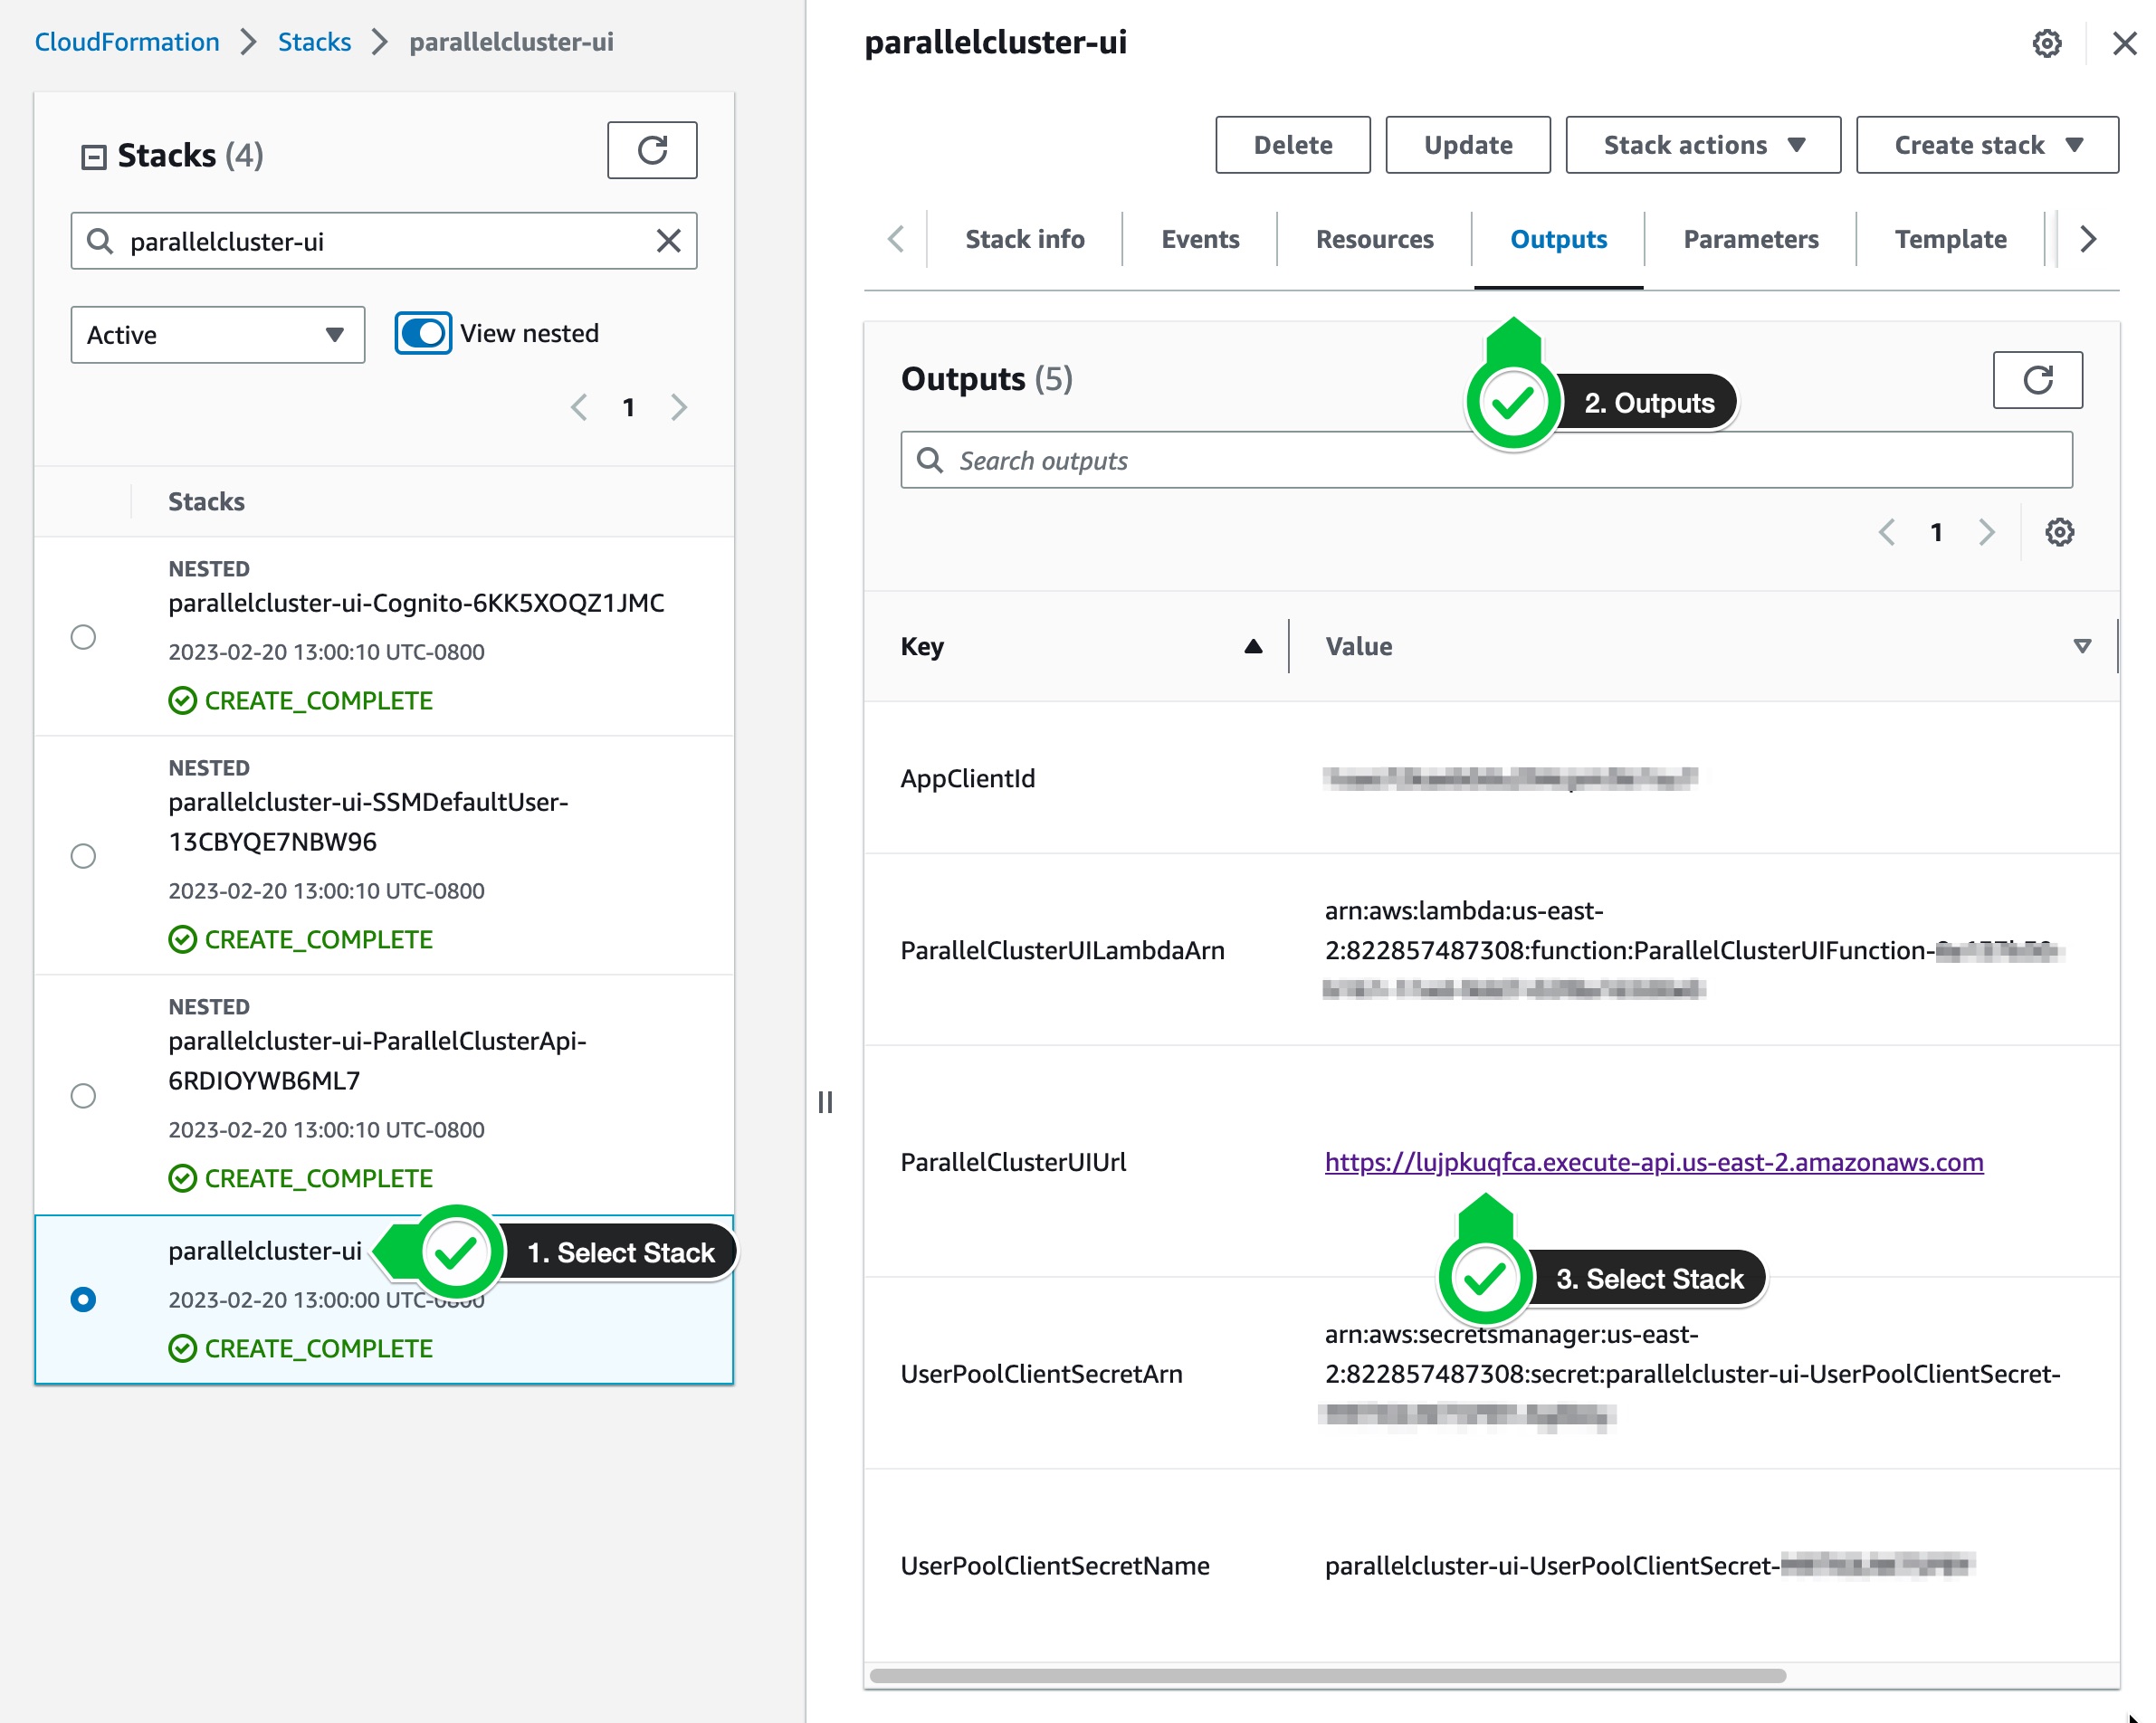Switch to the Events tab
The height and width of the screenshot is (1723, 2156).
[1200, 240]
